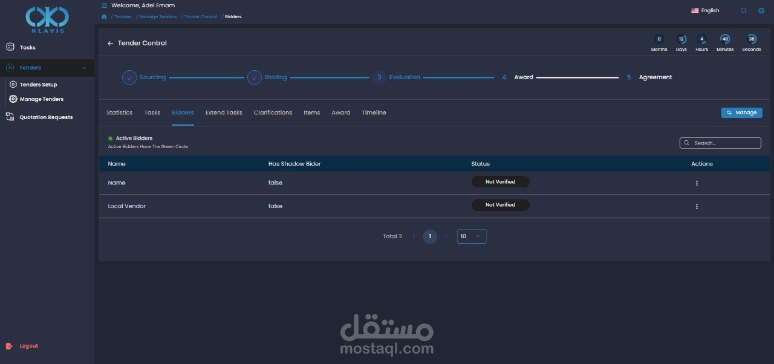
Task: Click the Quotation Requests icon
Action: click(10, 117)
